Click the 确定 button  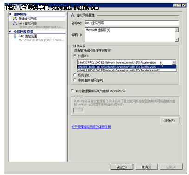point(122,167)
